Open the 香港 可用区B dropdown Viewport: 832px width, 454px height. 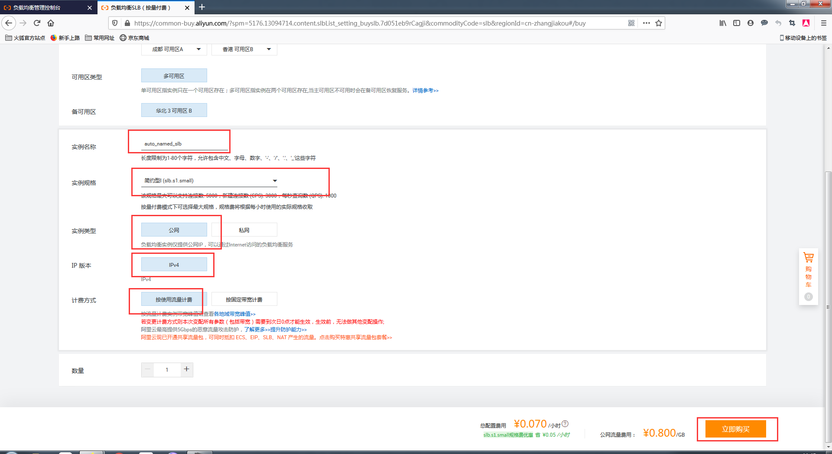point(244,49)
